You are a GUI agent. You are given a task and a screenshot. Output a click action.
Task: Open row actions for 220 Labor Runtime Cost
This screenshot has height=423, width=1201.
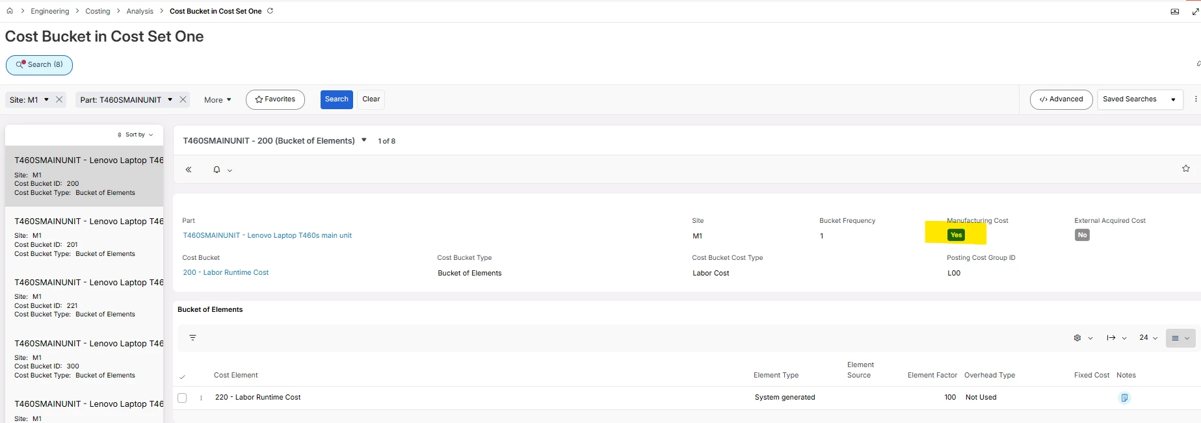(201, 398)
